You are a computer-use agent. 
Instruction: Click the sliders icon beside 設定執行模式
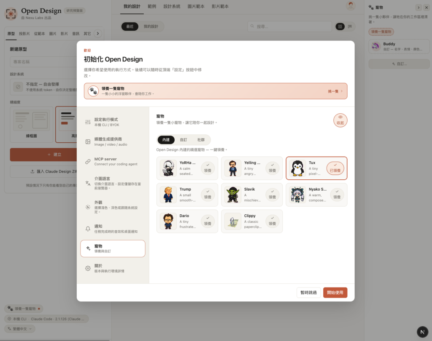pyautogui.click(x=88, y=122)
